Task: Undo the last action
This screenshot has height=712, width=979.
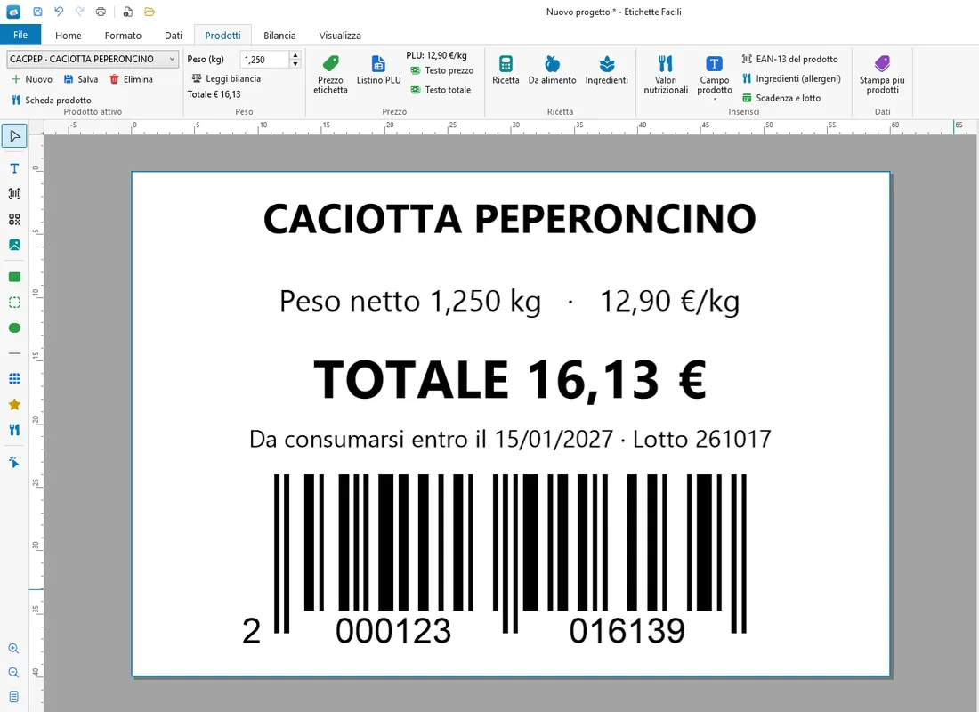Action: tap(59, 12)
